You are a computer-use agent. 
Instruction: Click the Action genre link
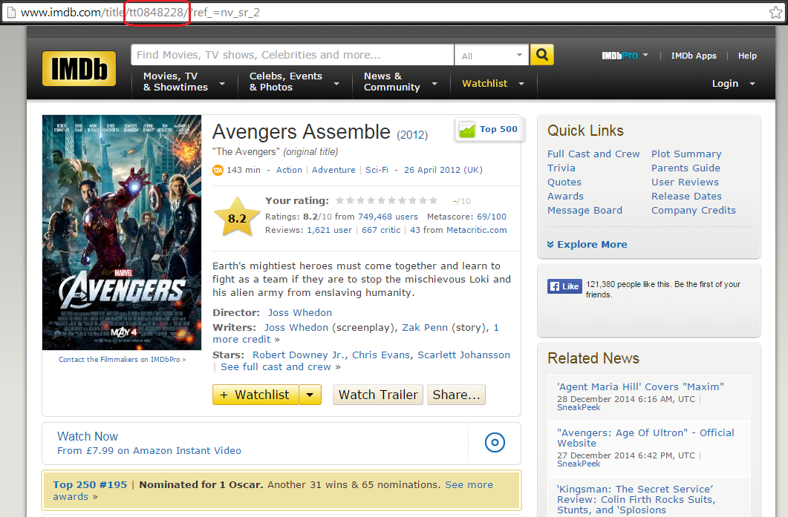(x=289, y=170)
